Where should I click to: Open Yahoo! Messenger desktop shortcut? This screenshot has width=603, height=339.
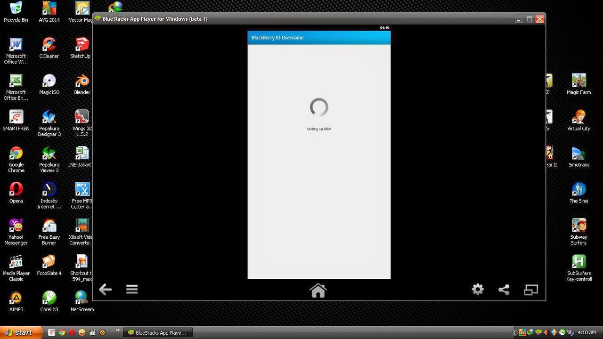coord(16,232)
